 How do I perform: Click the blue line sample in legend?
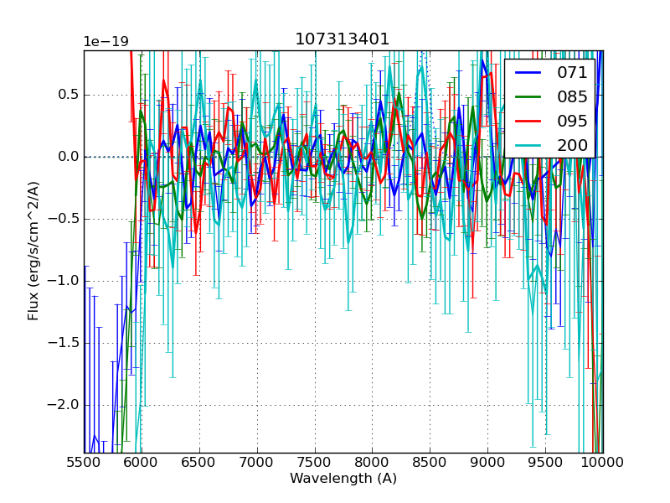528,72
